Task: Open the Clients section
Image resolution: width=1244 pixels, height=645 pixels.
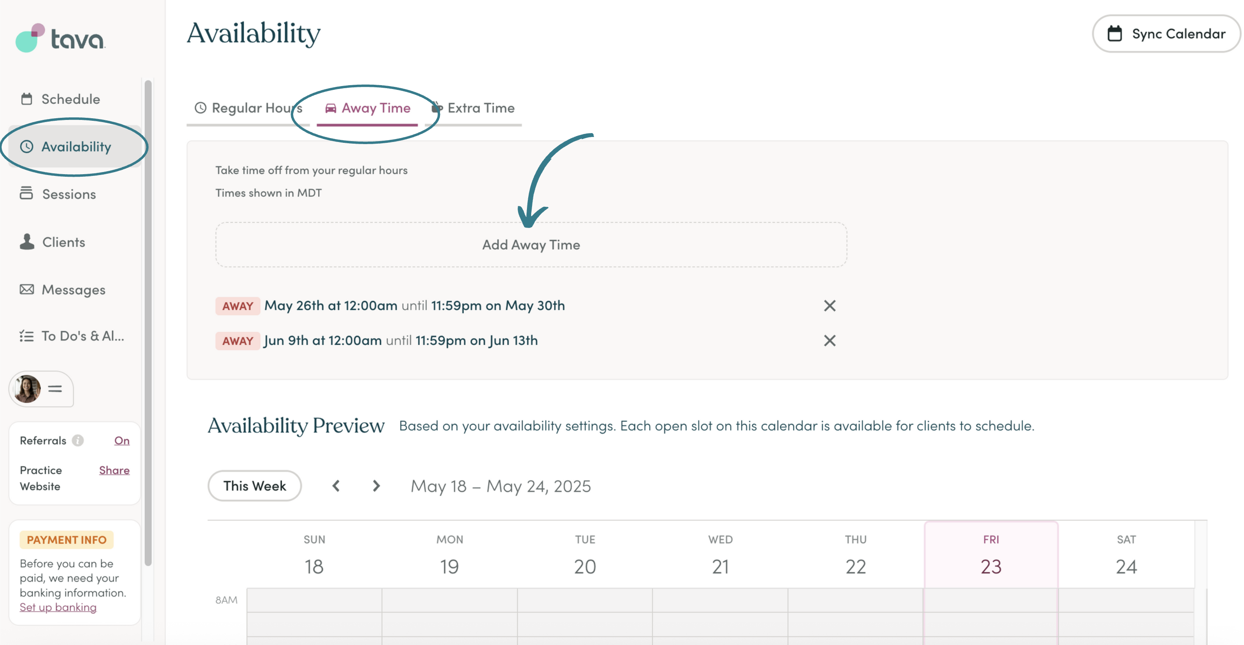Action: 53,242
